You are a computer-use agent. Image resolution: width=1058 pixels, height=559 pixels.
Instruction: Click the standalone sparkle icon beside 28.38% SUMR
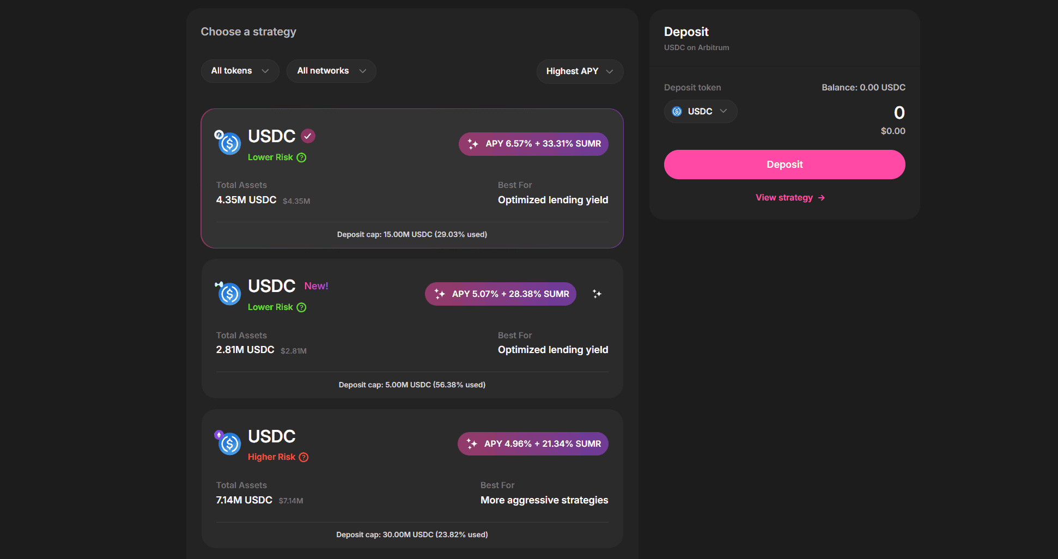click(597, 294)
